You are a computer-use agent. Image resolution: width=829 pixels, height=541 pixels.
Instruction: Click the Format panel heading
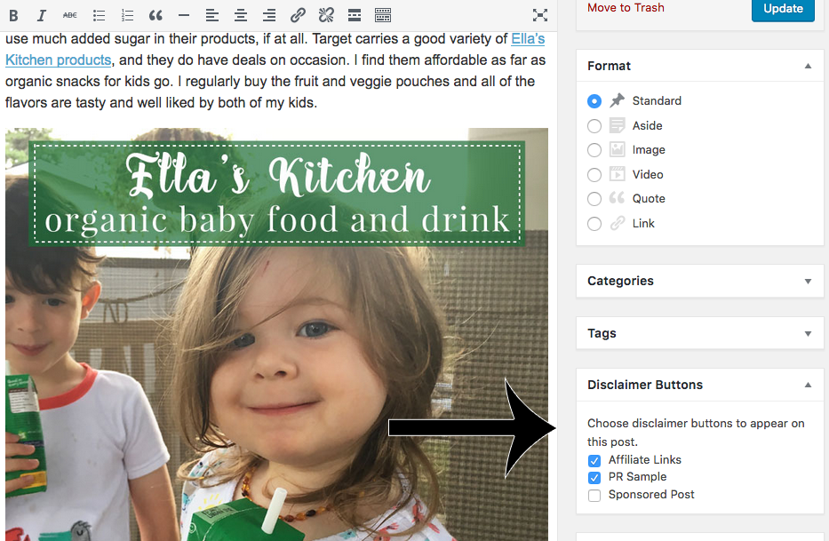coord(609,66)
